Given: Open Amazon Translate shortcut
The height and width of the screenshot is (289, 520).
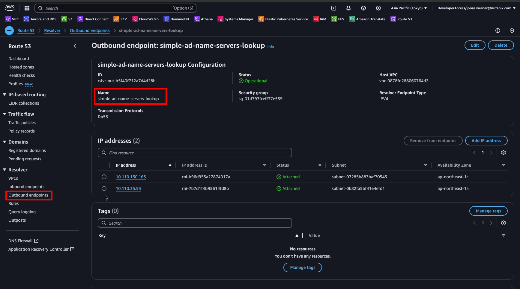Looking at the screenshot, I should coord(367,19).
